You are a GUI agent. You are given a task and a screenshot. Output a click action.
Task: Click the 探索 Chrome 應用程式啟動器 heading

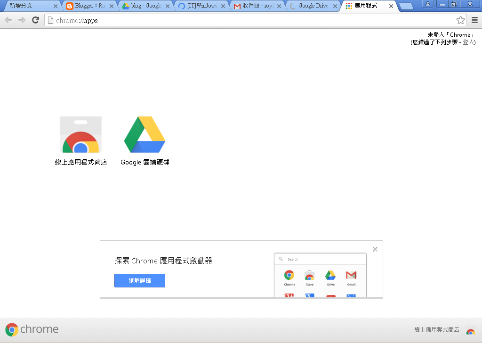163,261
